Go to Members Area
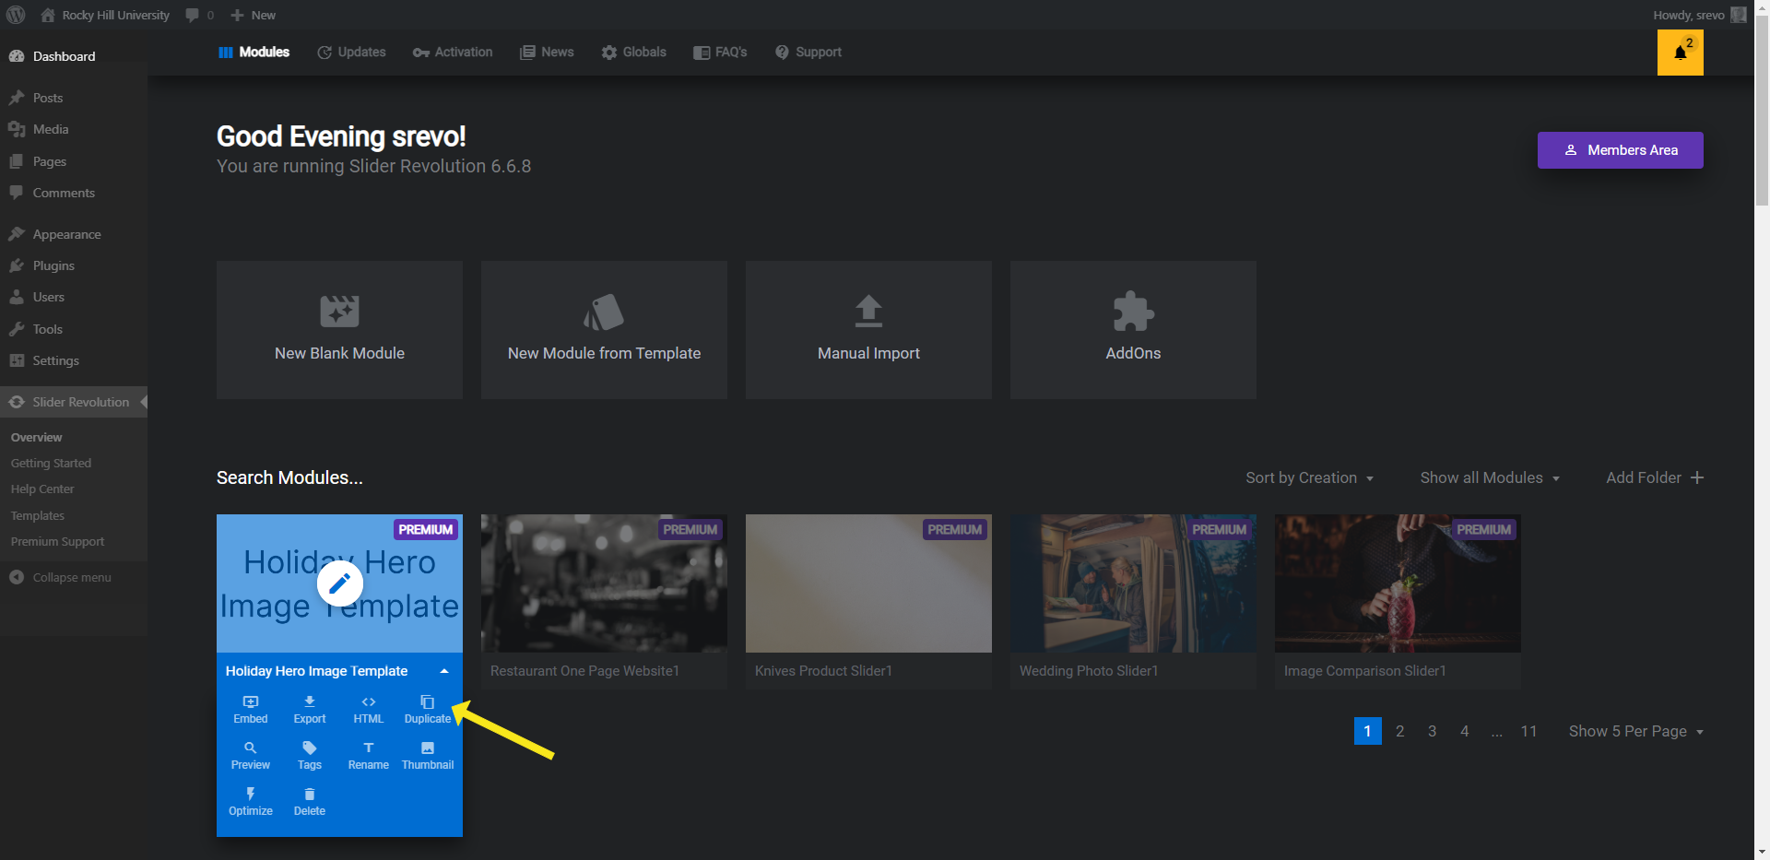The height and width of the screenshot is (860, 1770). tap(1620, 150)
